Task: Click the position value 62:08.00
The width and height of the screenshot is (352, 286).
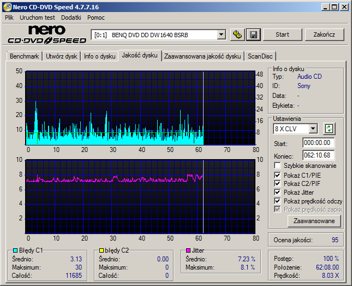Action: pyautogui.click(x=327, y=267)
